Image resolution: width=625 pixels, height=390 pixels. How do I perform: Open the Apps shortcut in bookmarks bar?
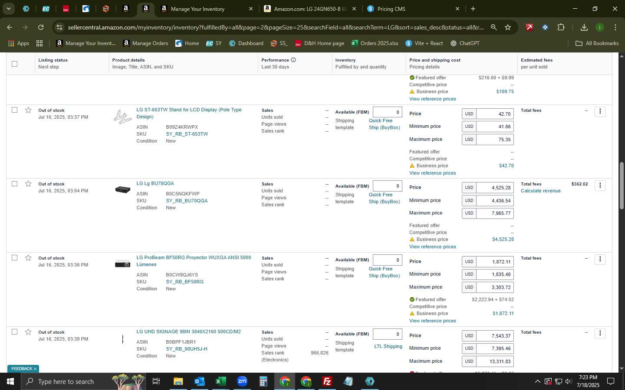(18, 43)
